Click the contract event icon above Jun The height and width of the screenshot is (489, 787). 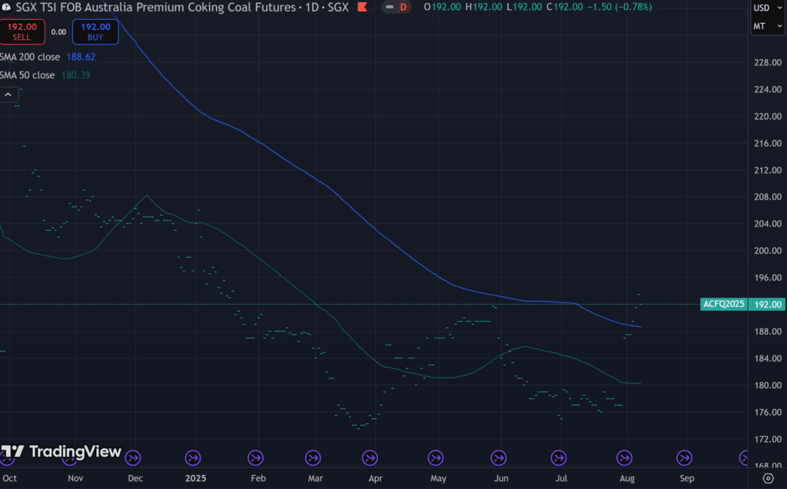[500, 458]
